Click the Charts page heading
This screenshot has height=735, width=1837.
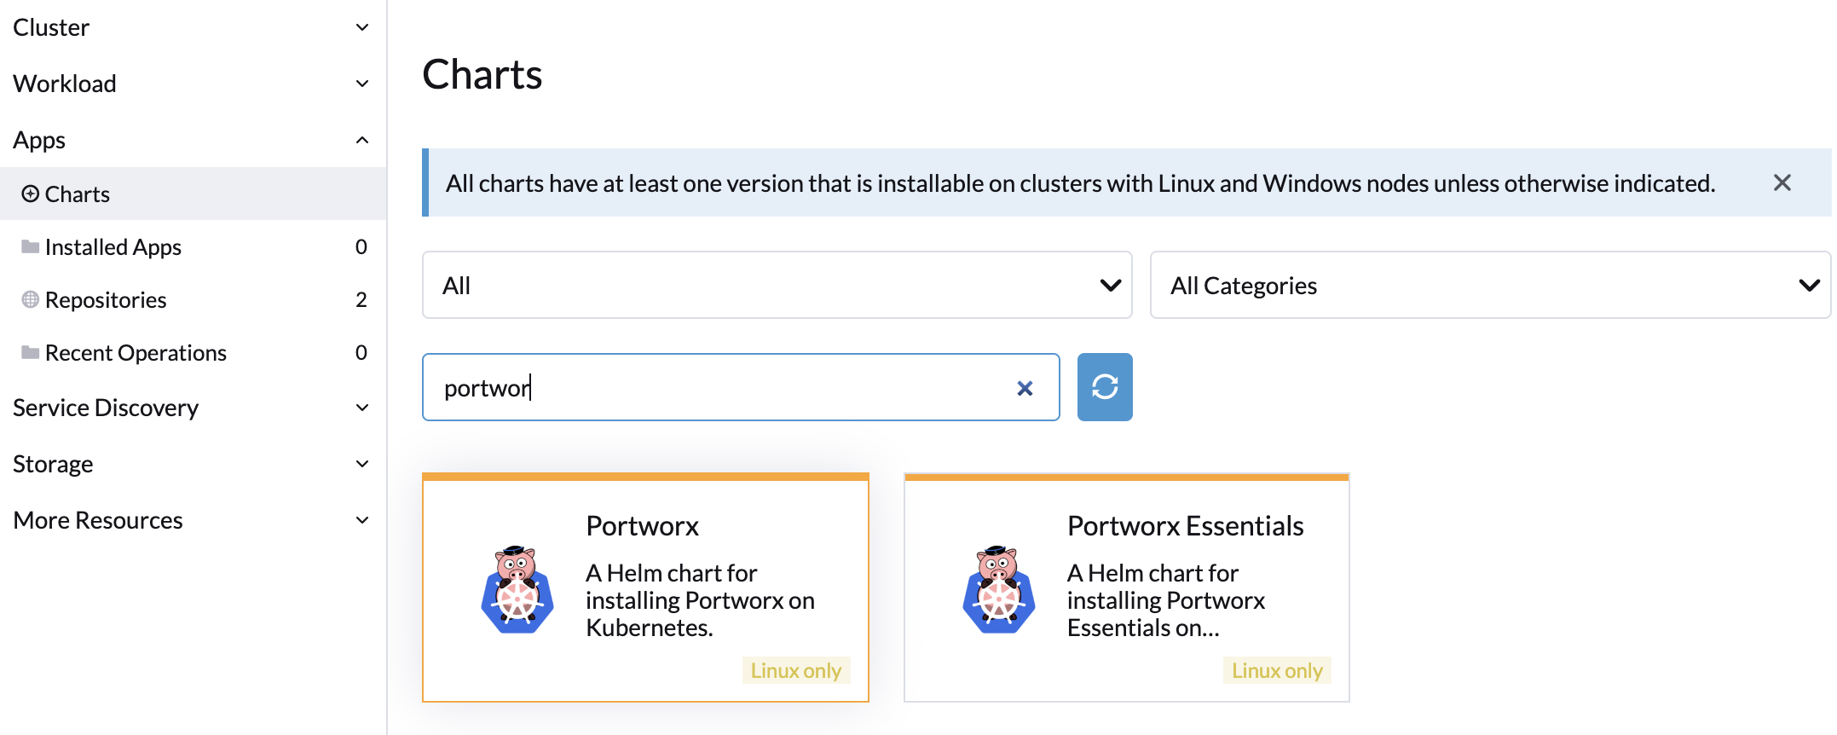(482, 74)
